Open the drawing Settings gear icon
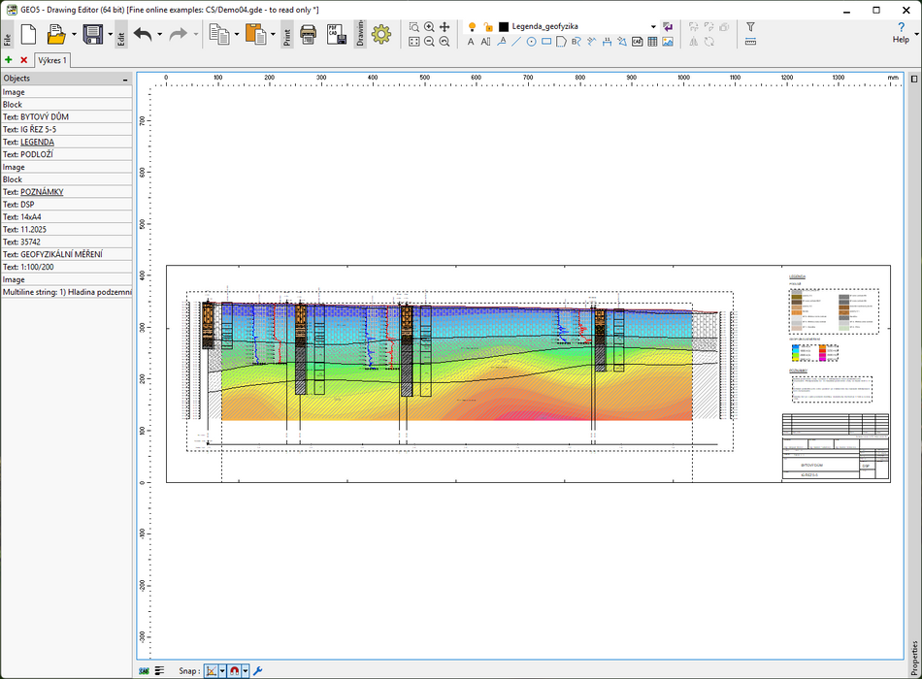The width and height of the screenshot is (922, 679). 381,34
